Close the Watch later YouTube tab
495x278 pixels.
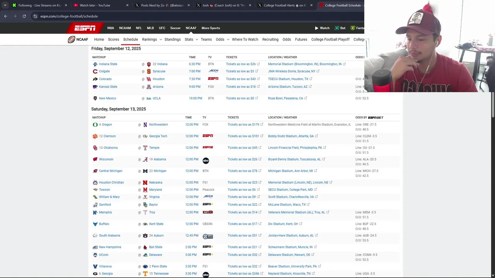pyautogui.click(x=127, y=5)
